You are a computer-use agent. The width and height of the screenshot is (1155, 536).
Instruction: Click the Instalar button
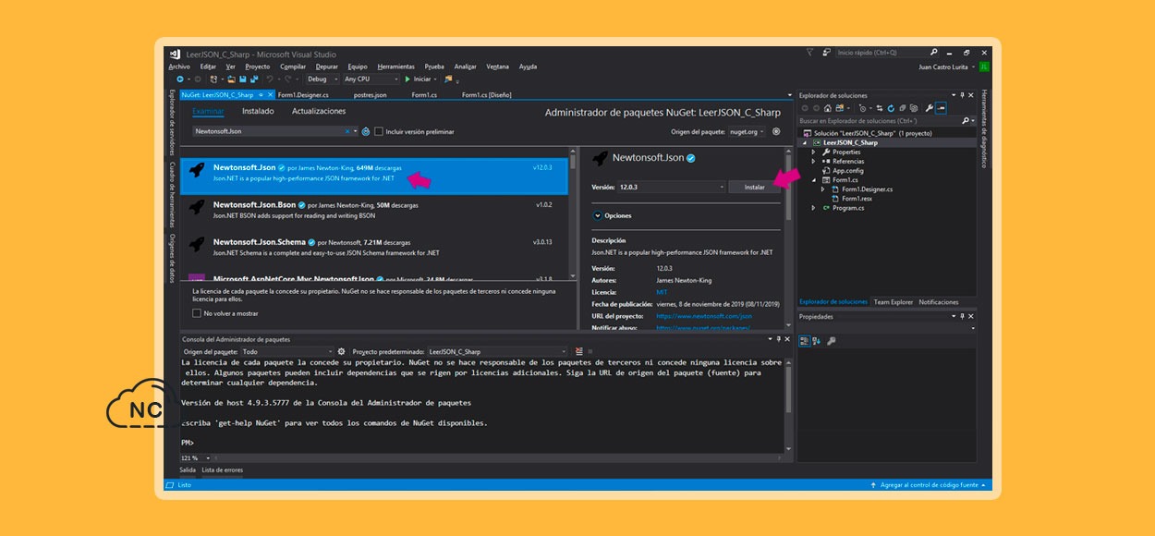[x=755, y=187]
